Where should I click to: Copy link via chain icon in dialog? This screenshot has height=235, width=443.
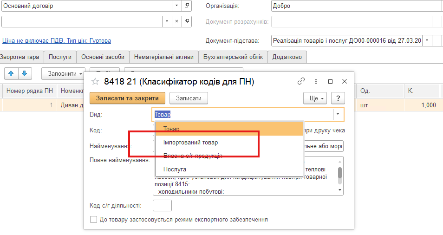pyautogui.click(x=301, y=81)
